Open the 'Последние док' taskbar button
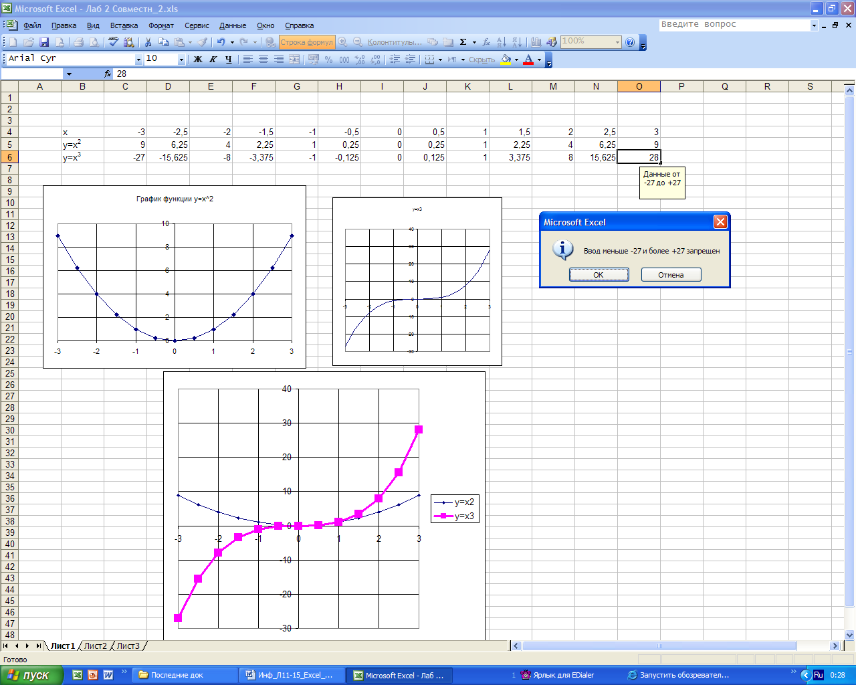Viewport: 856px width, 685px height. tap(184, 675)
